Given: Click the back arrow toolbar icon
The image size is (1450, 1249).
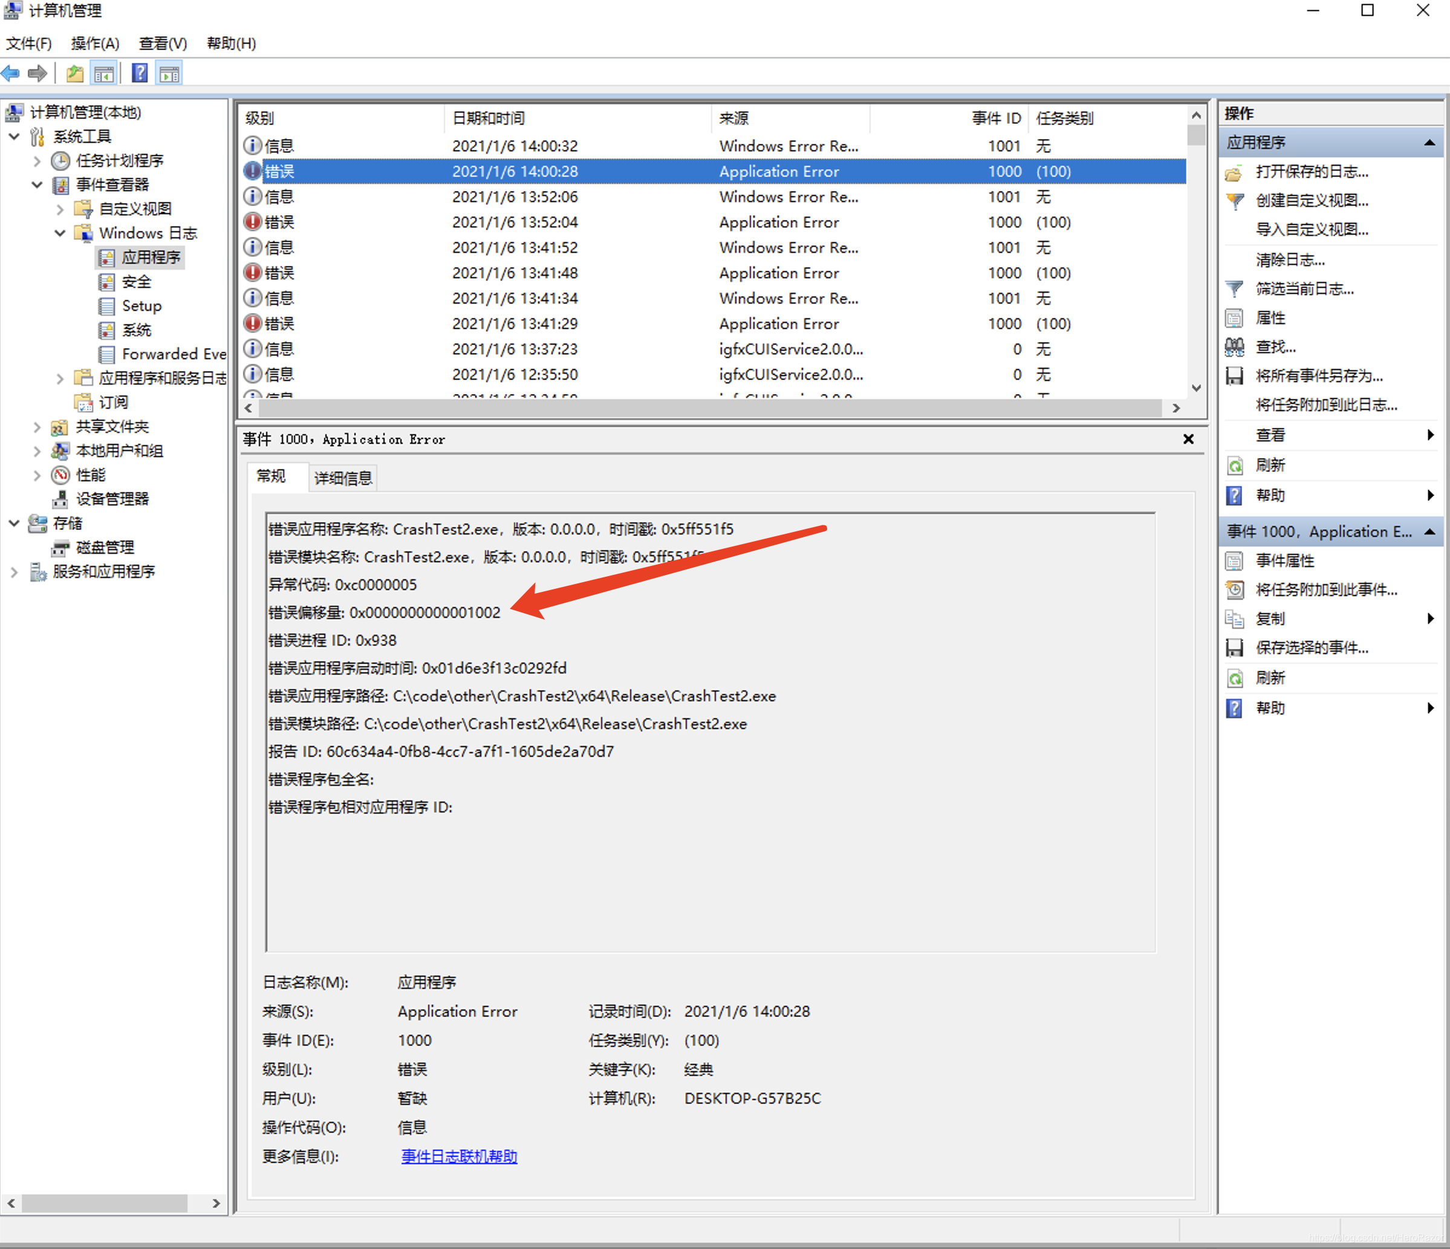Looking at the screenshot, I should [10, 73].
